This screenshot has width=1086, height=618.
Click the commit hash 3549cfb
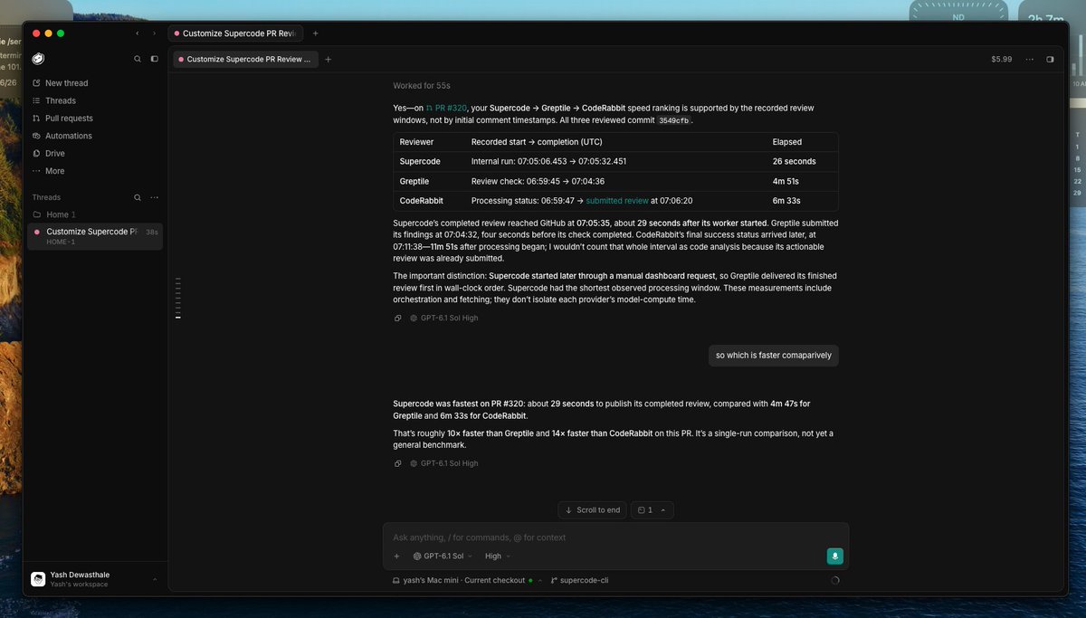click(674, 119)
